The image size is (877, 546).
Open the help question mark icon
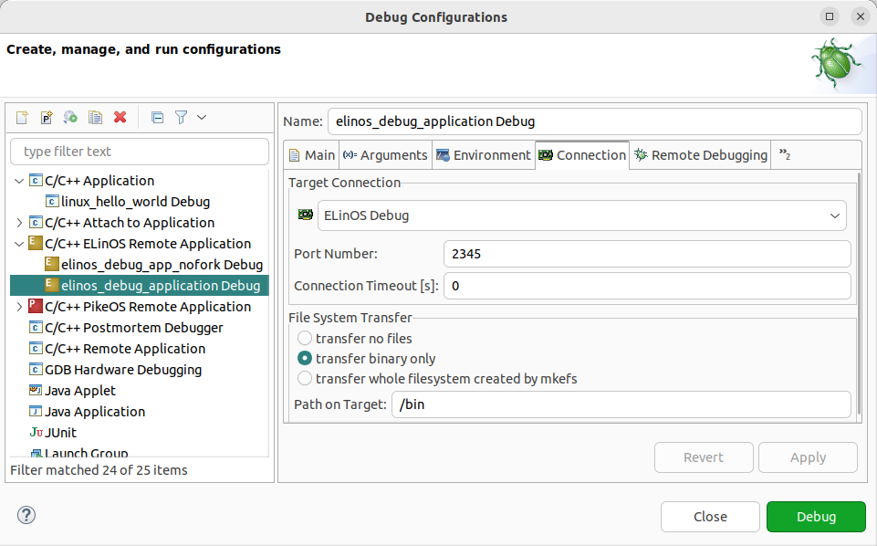26,515
